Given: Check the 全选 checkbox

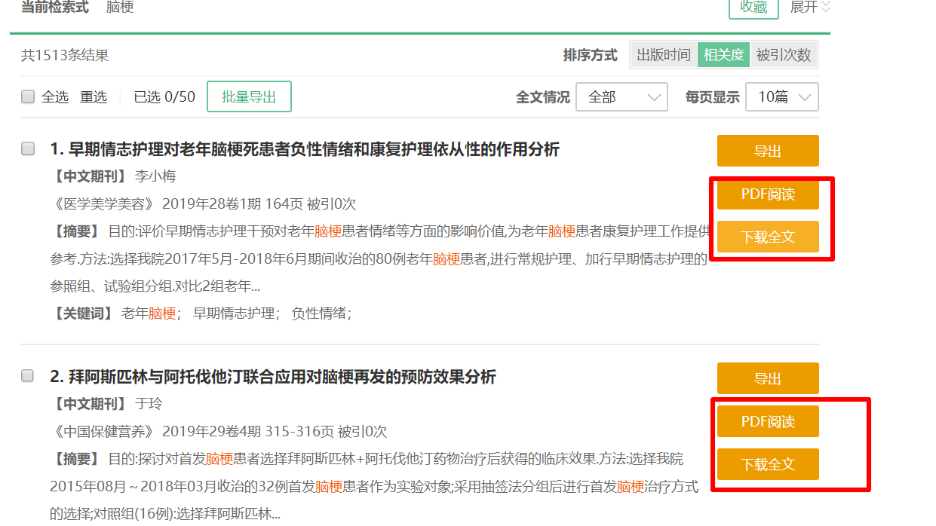Looking at the screenshot, I should pyautogui.click(x=28, y=96).
